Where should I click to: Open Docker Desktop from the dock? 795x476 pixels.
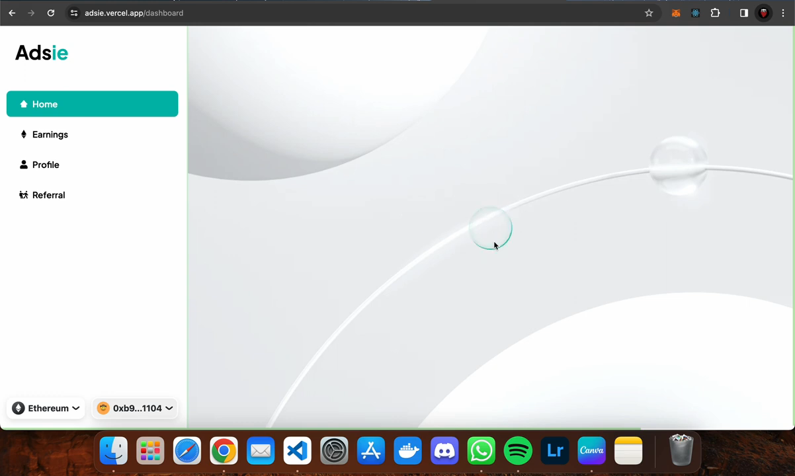tap(407, 452)
